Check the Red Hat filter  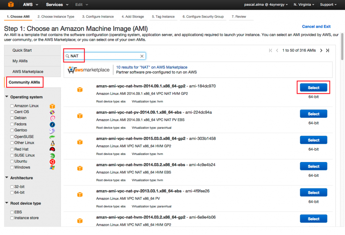coord(12,150)
